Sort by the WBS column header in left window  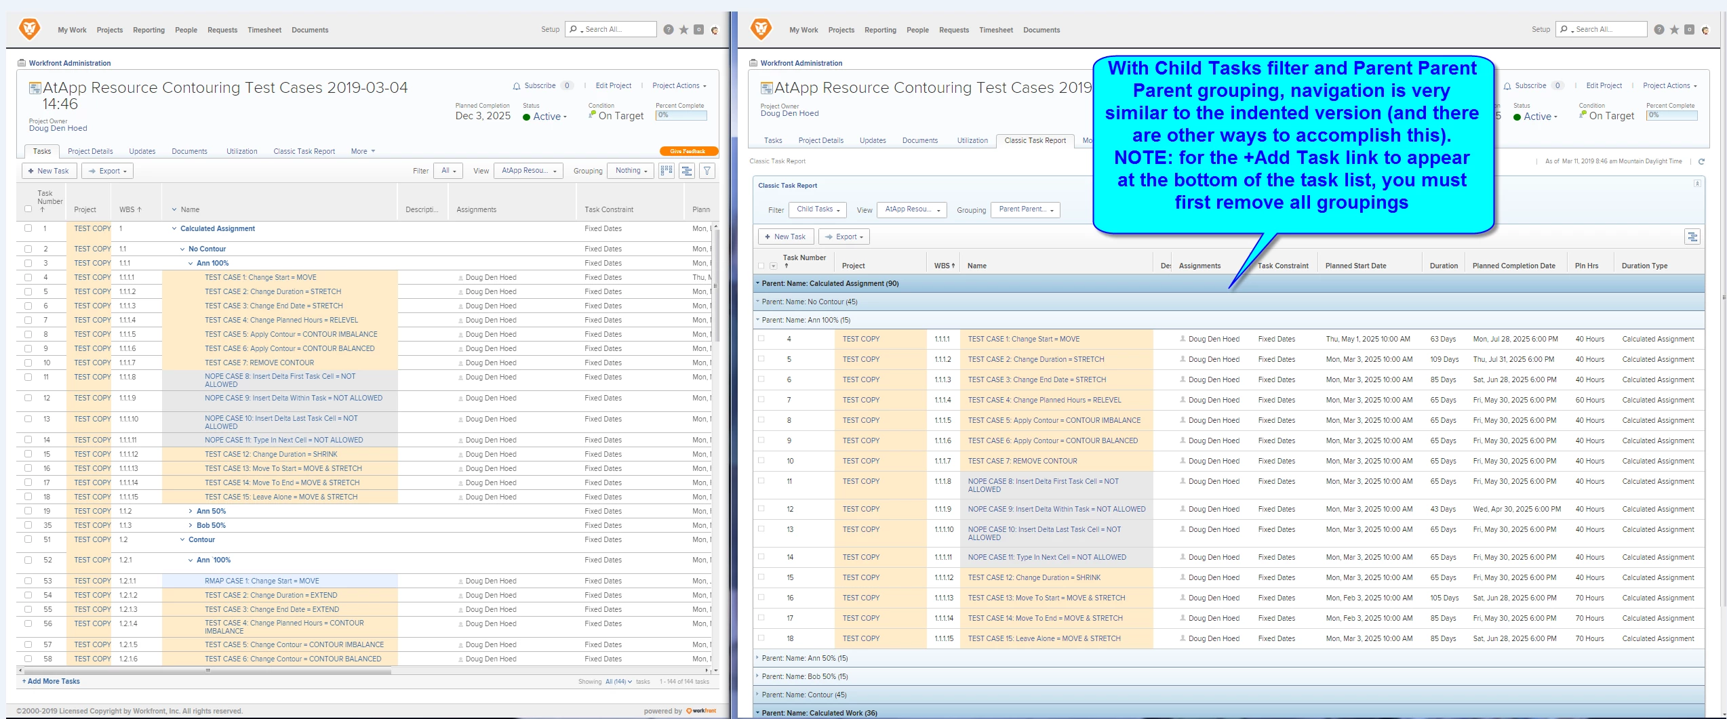(x=130, y=209)
